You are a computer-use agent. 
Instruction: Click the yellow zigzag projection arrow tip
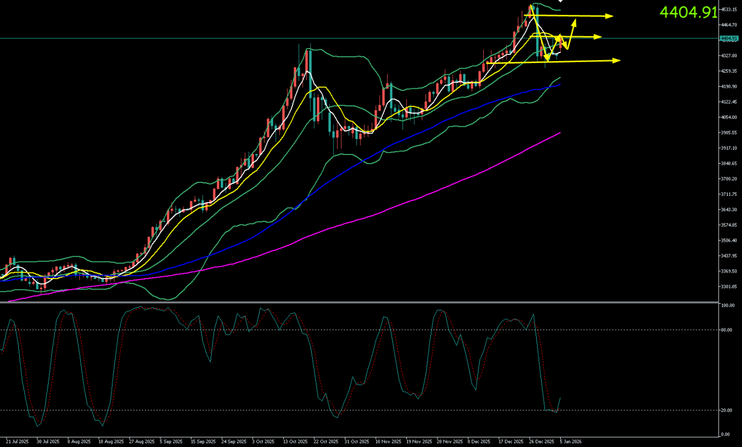(x=575, y=21)
